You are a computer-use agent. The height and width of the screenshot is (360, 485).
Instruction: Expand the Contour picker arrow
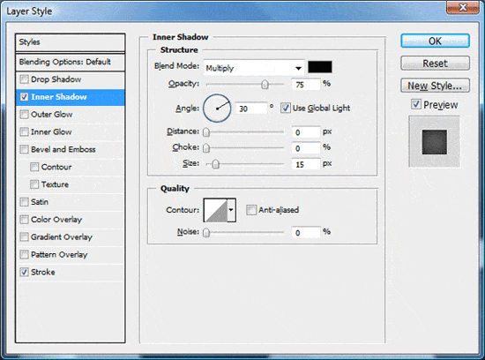(x=231, y=210)
